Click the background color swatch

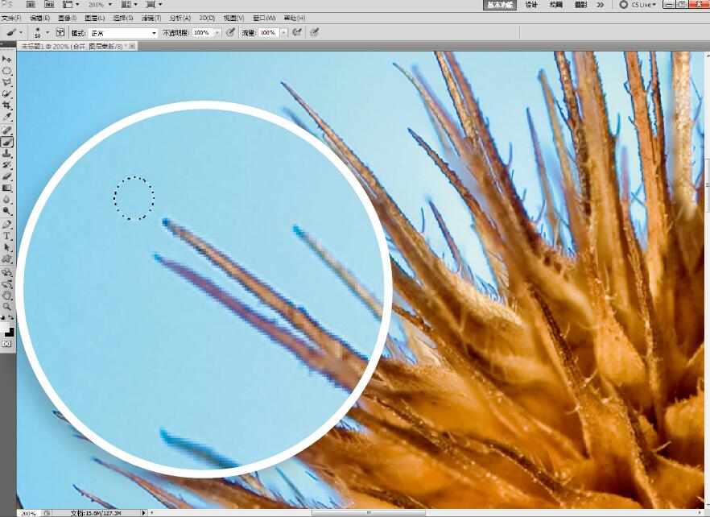click(10, 332)
